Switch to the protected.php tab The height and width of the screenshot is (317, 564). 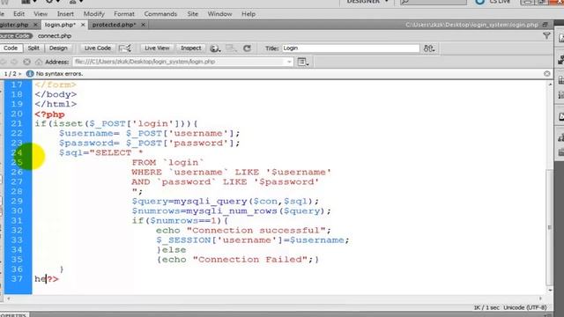click(x=114, y=25)
